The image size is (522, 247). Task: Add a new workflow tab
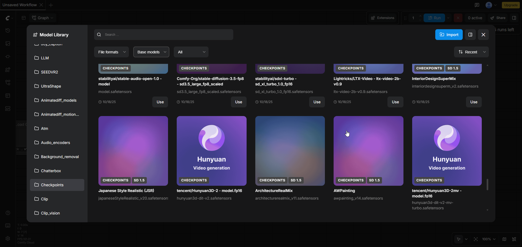point(51,5)
